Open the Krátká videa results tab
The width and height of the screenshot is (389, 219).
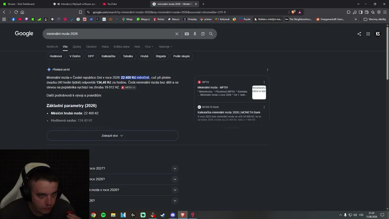[x=122, y=47]
